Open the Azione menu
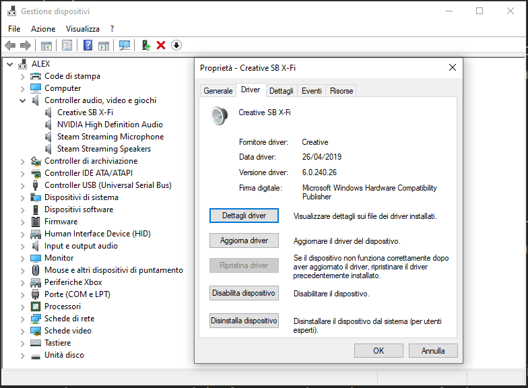Screen dimensions: 528x388 43,29
